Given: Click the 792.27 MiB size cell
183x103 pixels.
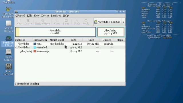Looking at the screenshot, I should (76, 47).
